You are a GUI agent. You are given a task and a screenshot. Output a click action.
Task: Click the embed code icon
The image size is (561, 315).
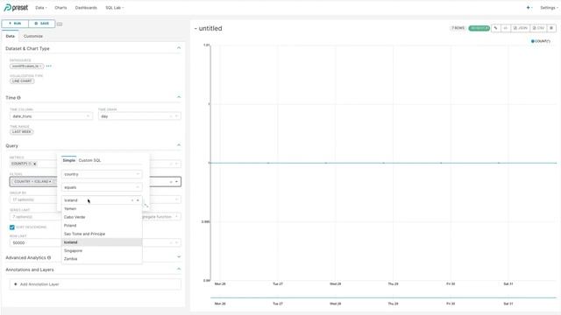[506, 28]
